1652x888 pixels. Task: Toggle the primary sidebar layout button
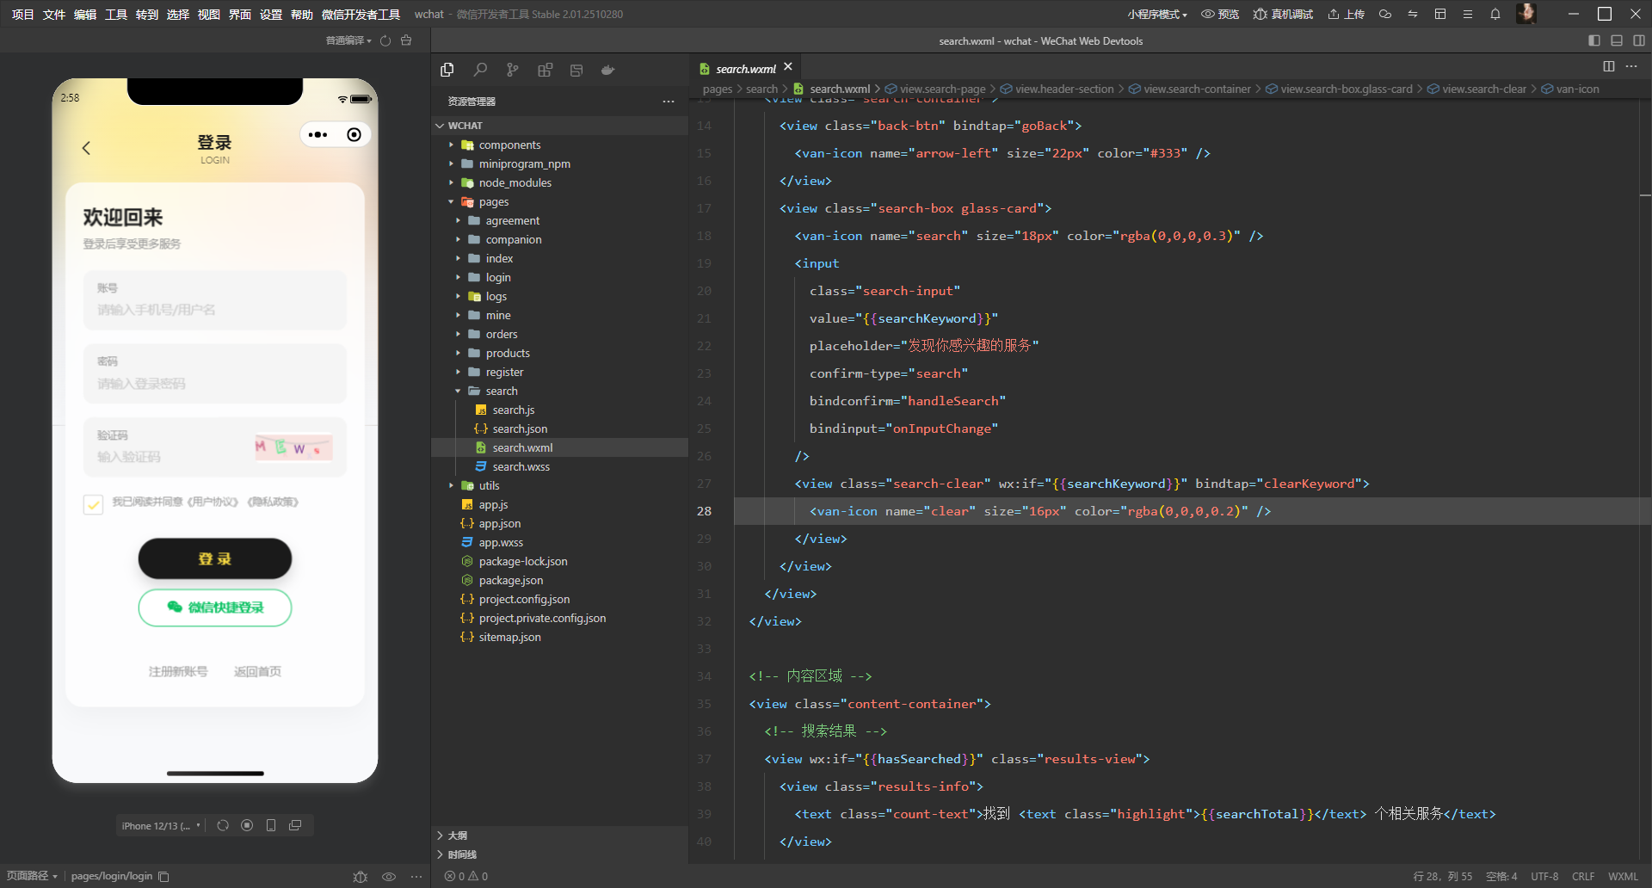point(1593,40)
